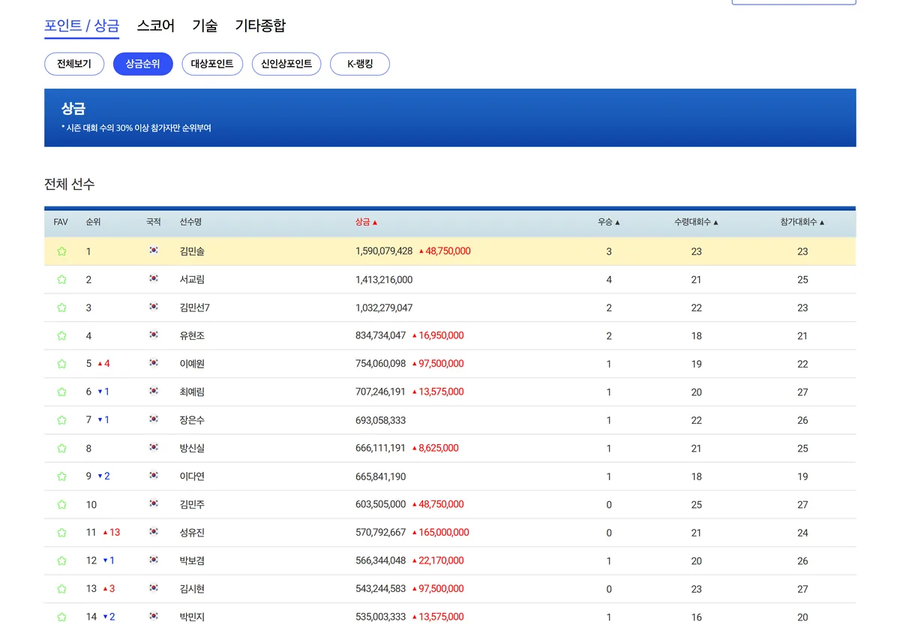Click Korean flag icon for 이예원

154,363
